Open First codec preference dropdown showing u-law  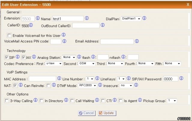[54, 64]
